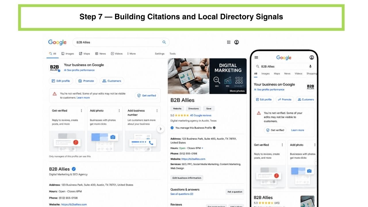
Task: Open the three-dot menu on desktop 'Add photo' card
Action: tap(119, 111)
